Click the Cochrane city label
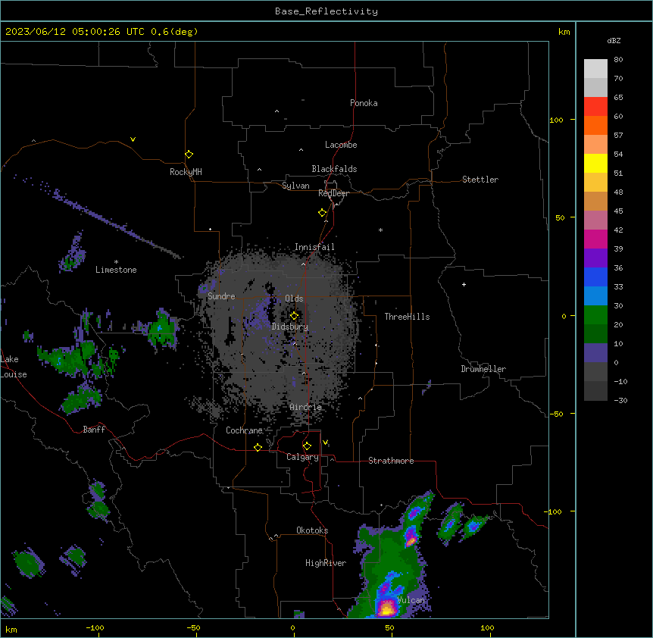The width and height of the screenshot is (653, 638). pyautogui.click(x=244, y=430)
